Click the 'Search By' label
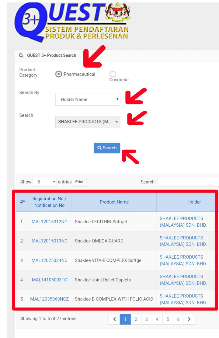The width and height of the screenshot is (219, 338). pos(29,92)
